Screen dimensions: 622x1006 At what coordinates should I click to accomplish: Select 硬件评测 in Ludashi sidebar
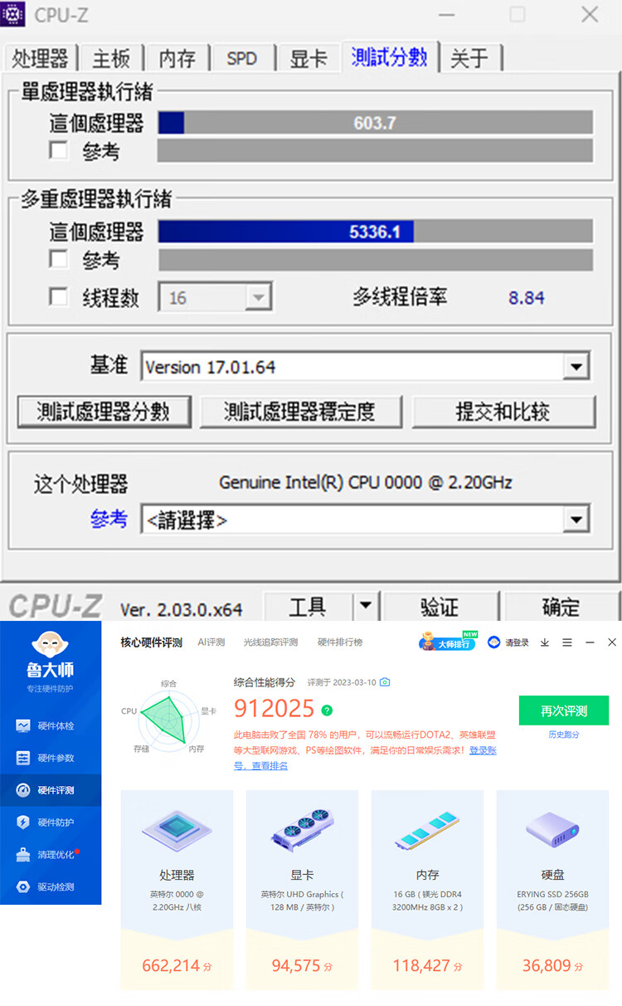pyautogui.click(x=50, y=790)
